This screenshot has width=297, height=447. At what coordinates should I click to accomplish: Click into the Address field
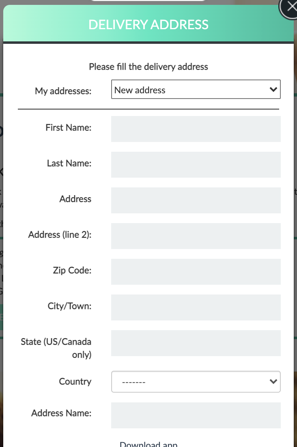coord(196,200)
